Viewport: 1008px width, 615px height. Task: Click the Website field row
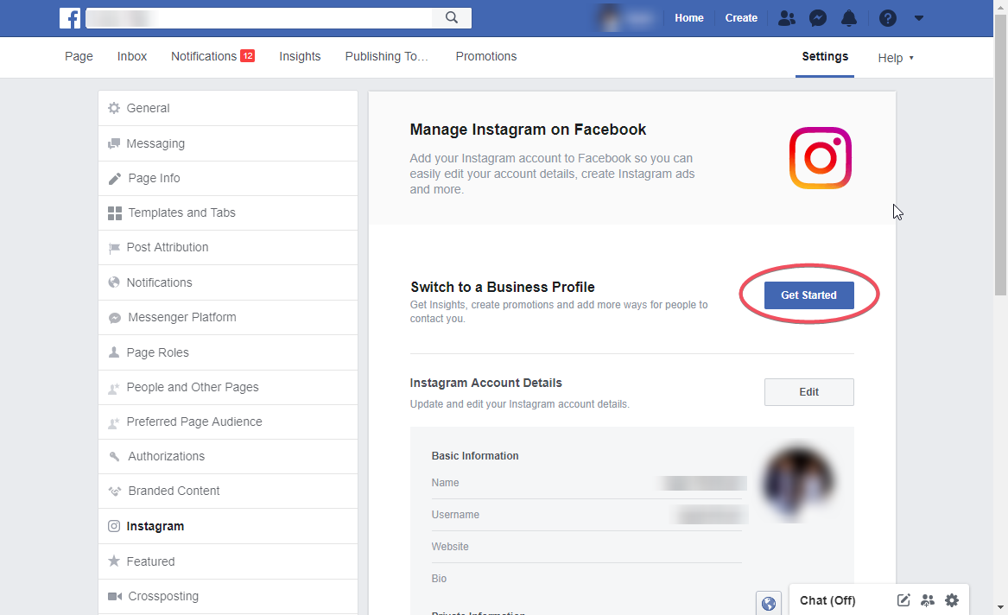586,547
